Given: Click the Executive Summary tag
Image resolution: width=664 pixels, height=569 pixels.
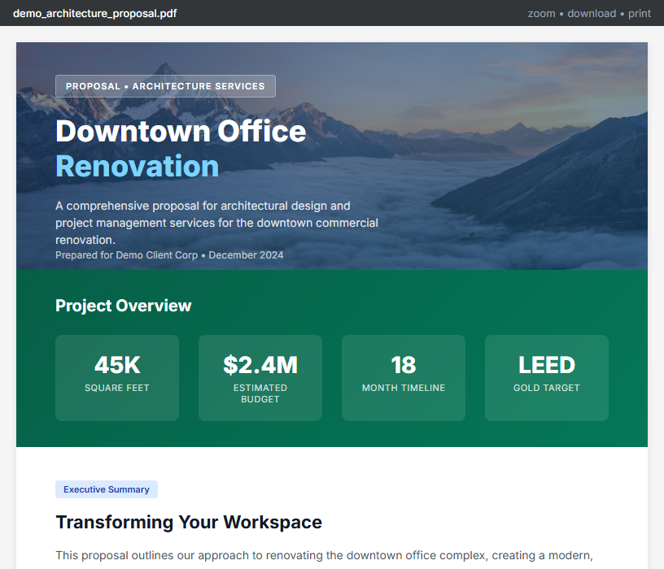Looking at the screenshot, I should pos(107,489).
